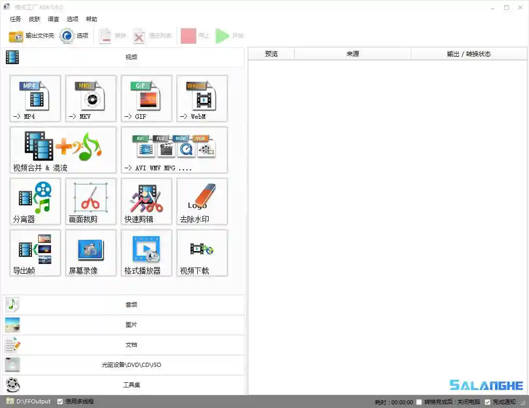Select the MP4 converter tool
This screenshot has width=529, height=408.
coord(35,98)
